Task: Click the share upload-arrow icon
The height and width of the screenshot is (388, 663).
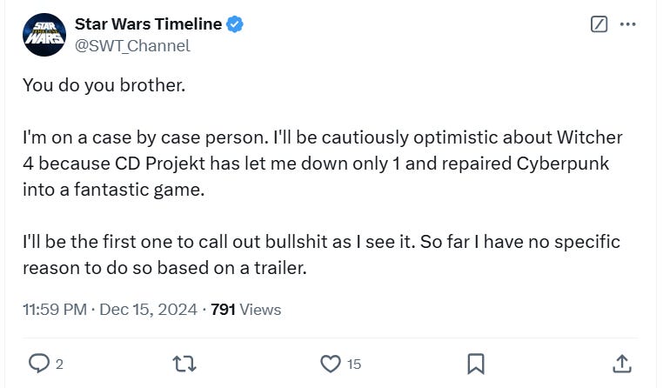Action: point(621,363)
